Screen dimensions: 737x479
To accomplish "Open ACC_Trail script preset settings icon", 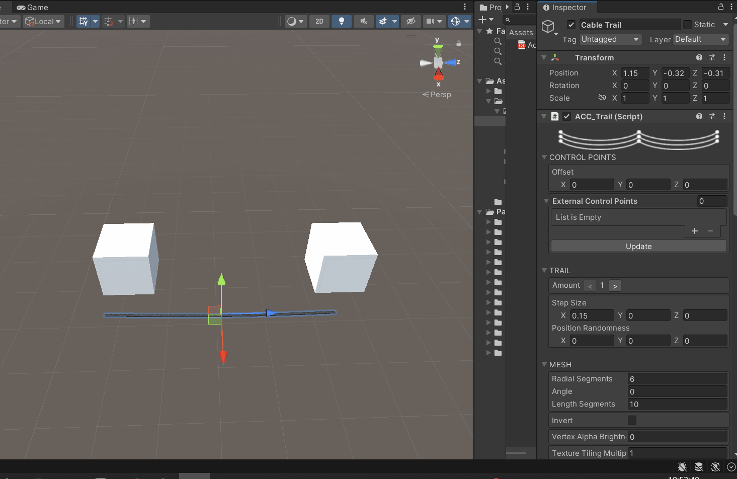I will [711, 117].
